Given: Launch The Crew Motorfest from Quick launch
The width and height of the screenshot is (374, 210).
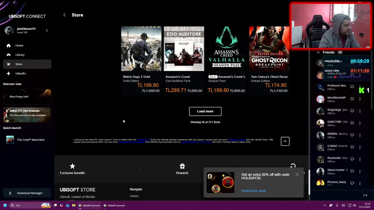Looking at the screenshot, I should coord(27,140).
